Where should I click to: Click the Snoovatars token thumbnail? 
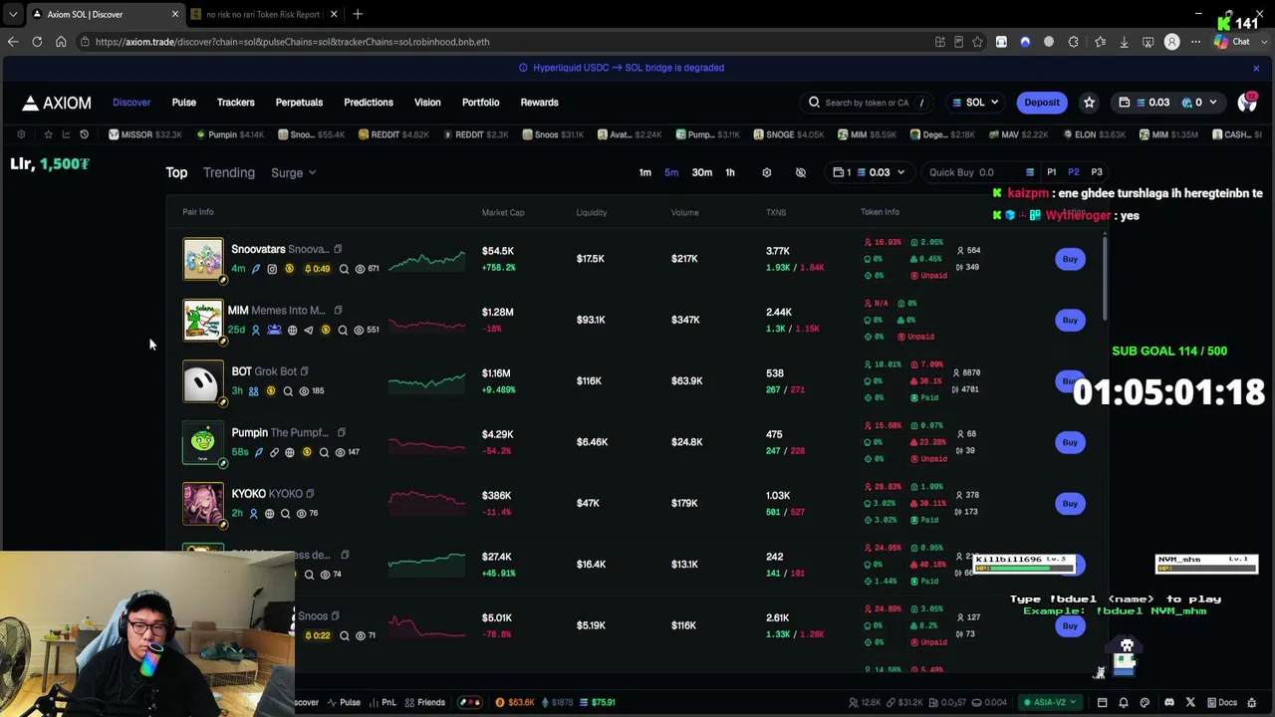point(203,259)
